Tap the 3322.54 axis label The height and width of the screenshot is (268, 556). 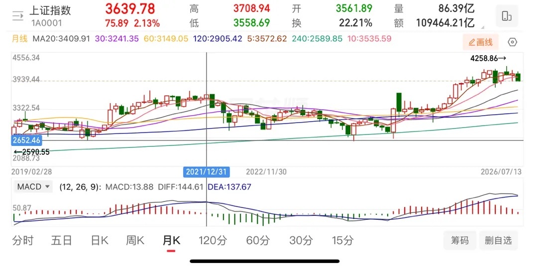26,108
